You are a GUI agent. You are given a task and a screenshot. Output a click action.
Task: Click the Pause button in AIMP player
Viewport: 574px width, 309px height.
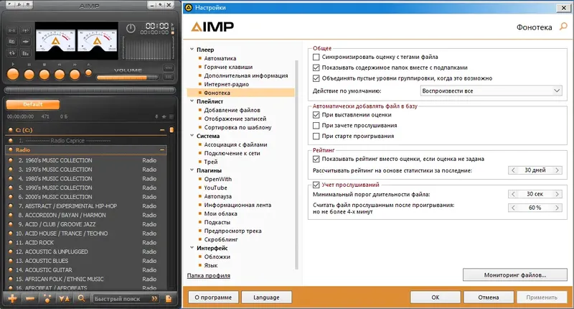[x=29, y=75]
